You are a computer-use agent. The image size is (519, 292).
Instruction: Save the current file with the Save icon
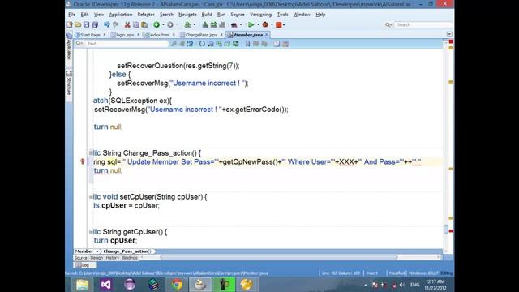click(x=87, y=24)
